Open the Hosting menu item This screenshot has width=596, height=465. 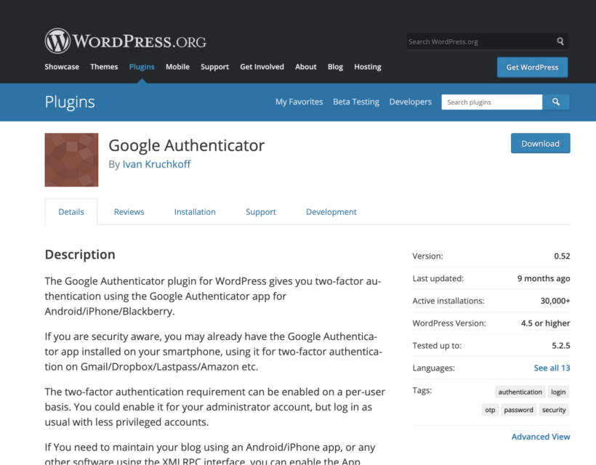click(x=367, y=66)
